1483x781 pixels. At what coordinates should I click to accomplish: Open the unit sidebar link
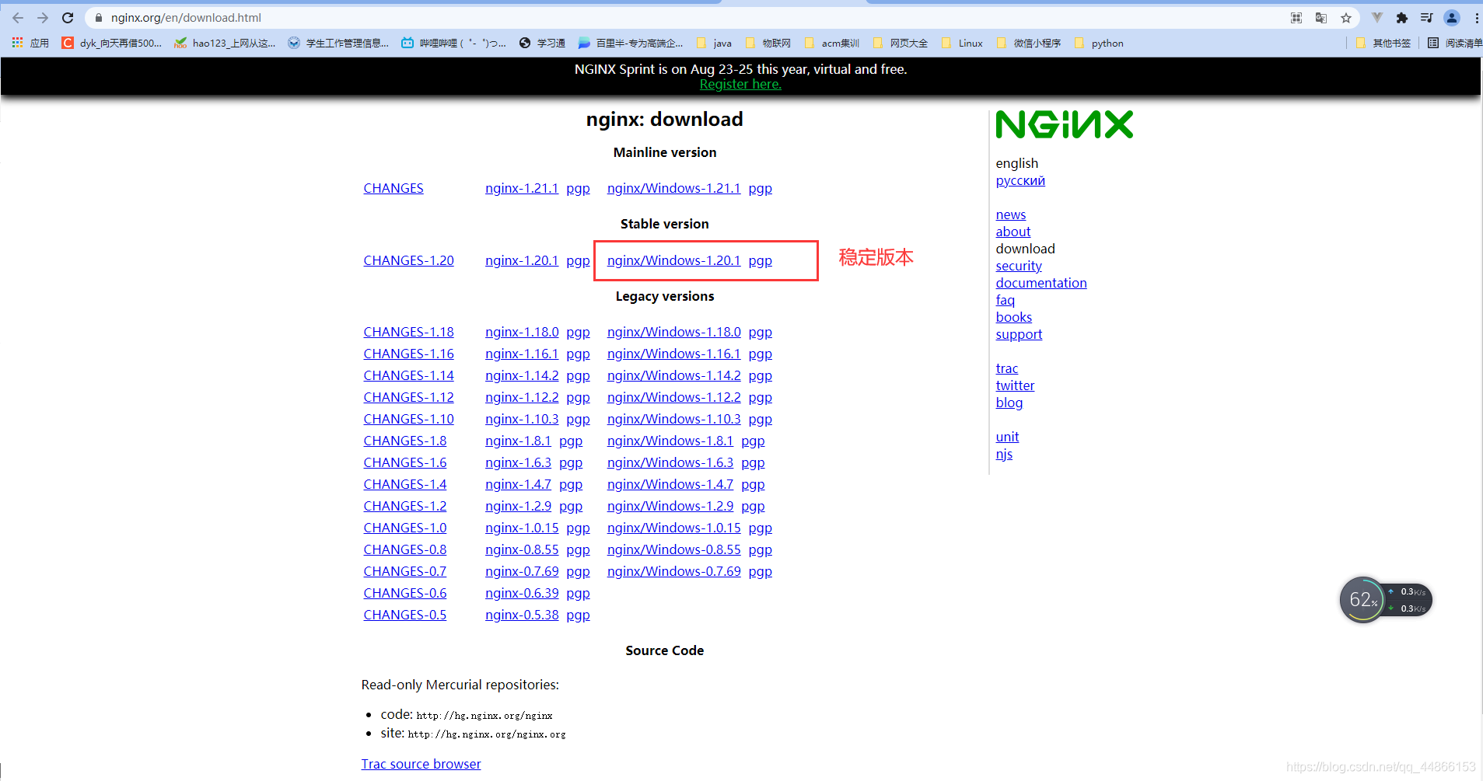(x=1007, y=437)
